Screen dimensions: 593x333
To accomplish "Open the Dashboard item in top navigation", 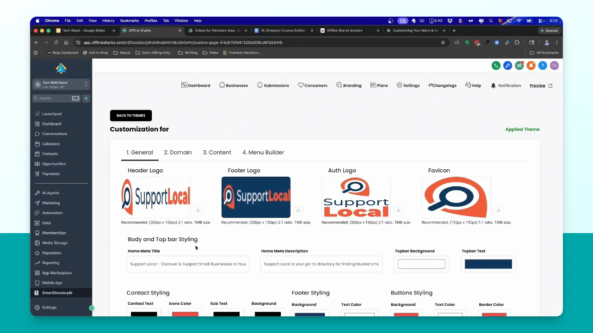I will point(196,86).
